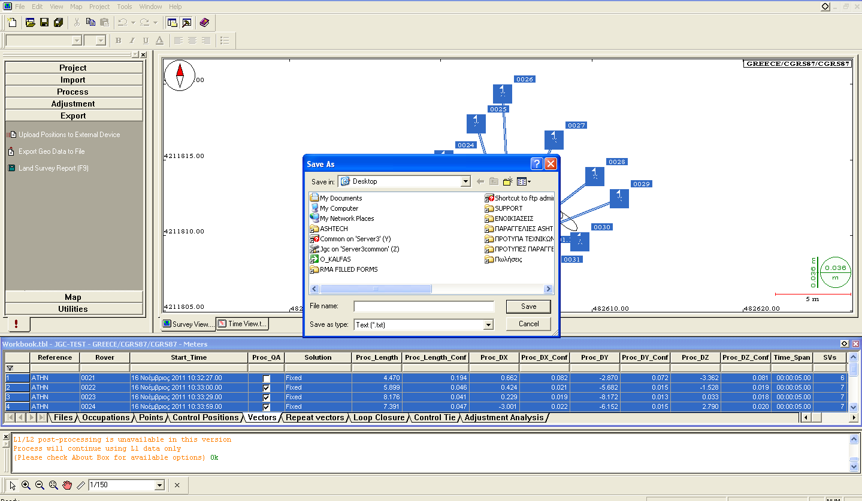Image resolution: width=862 pixels, height=501 pixels.
Task: Select the arrow pointer tool
Action: pos(13,485)
